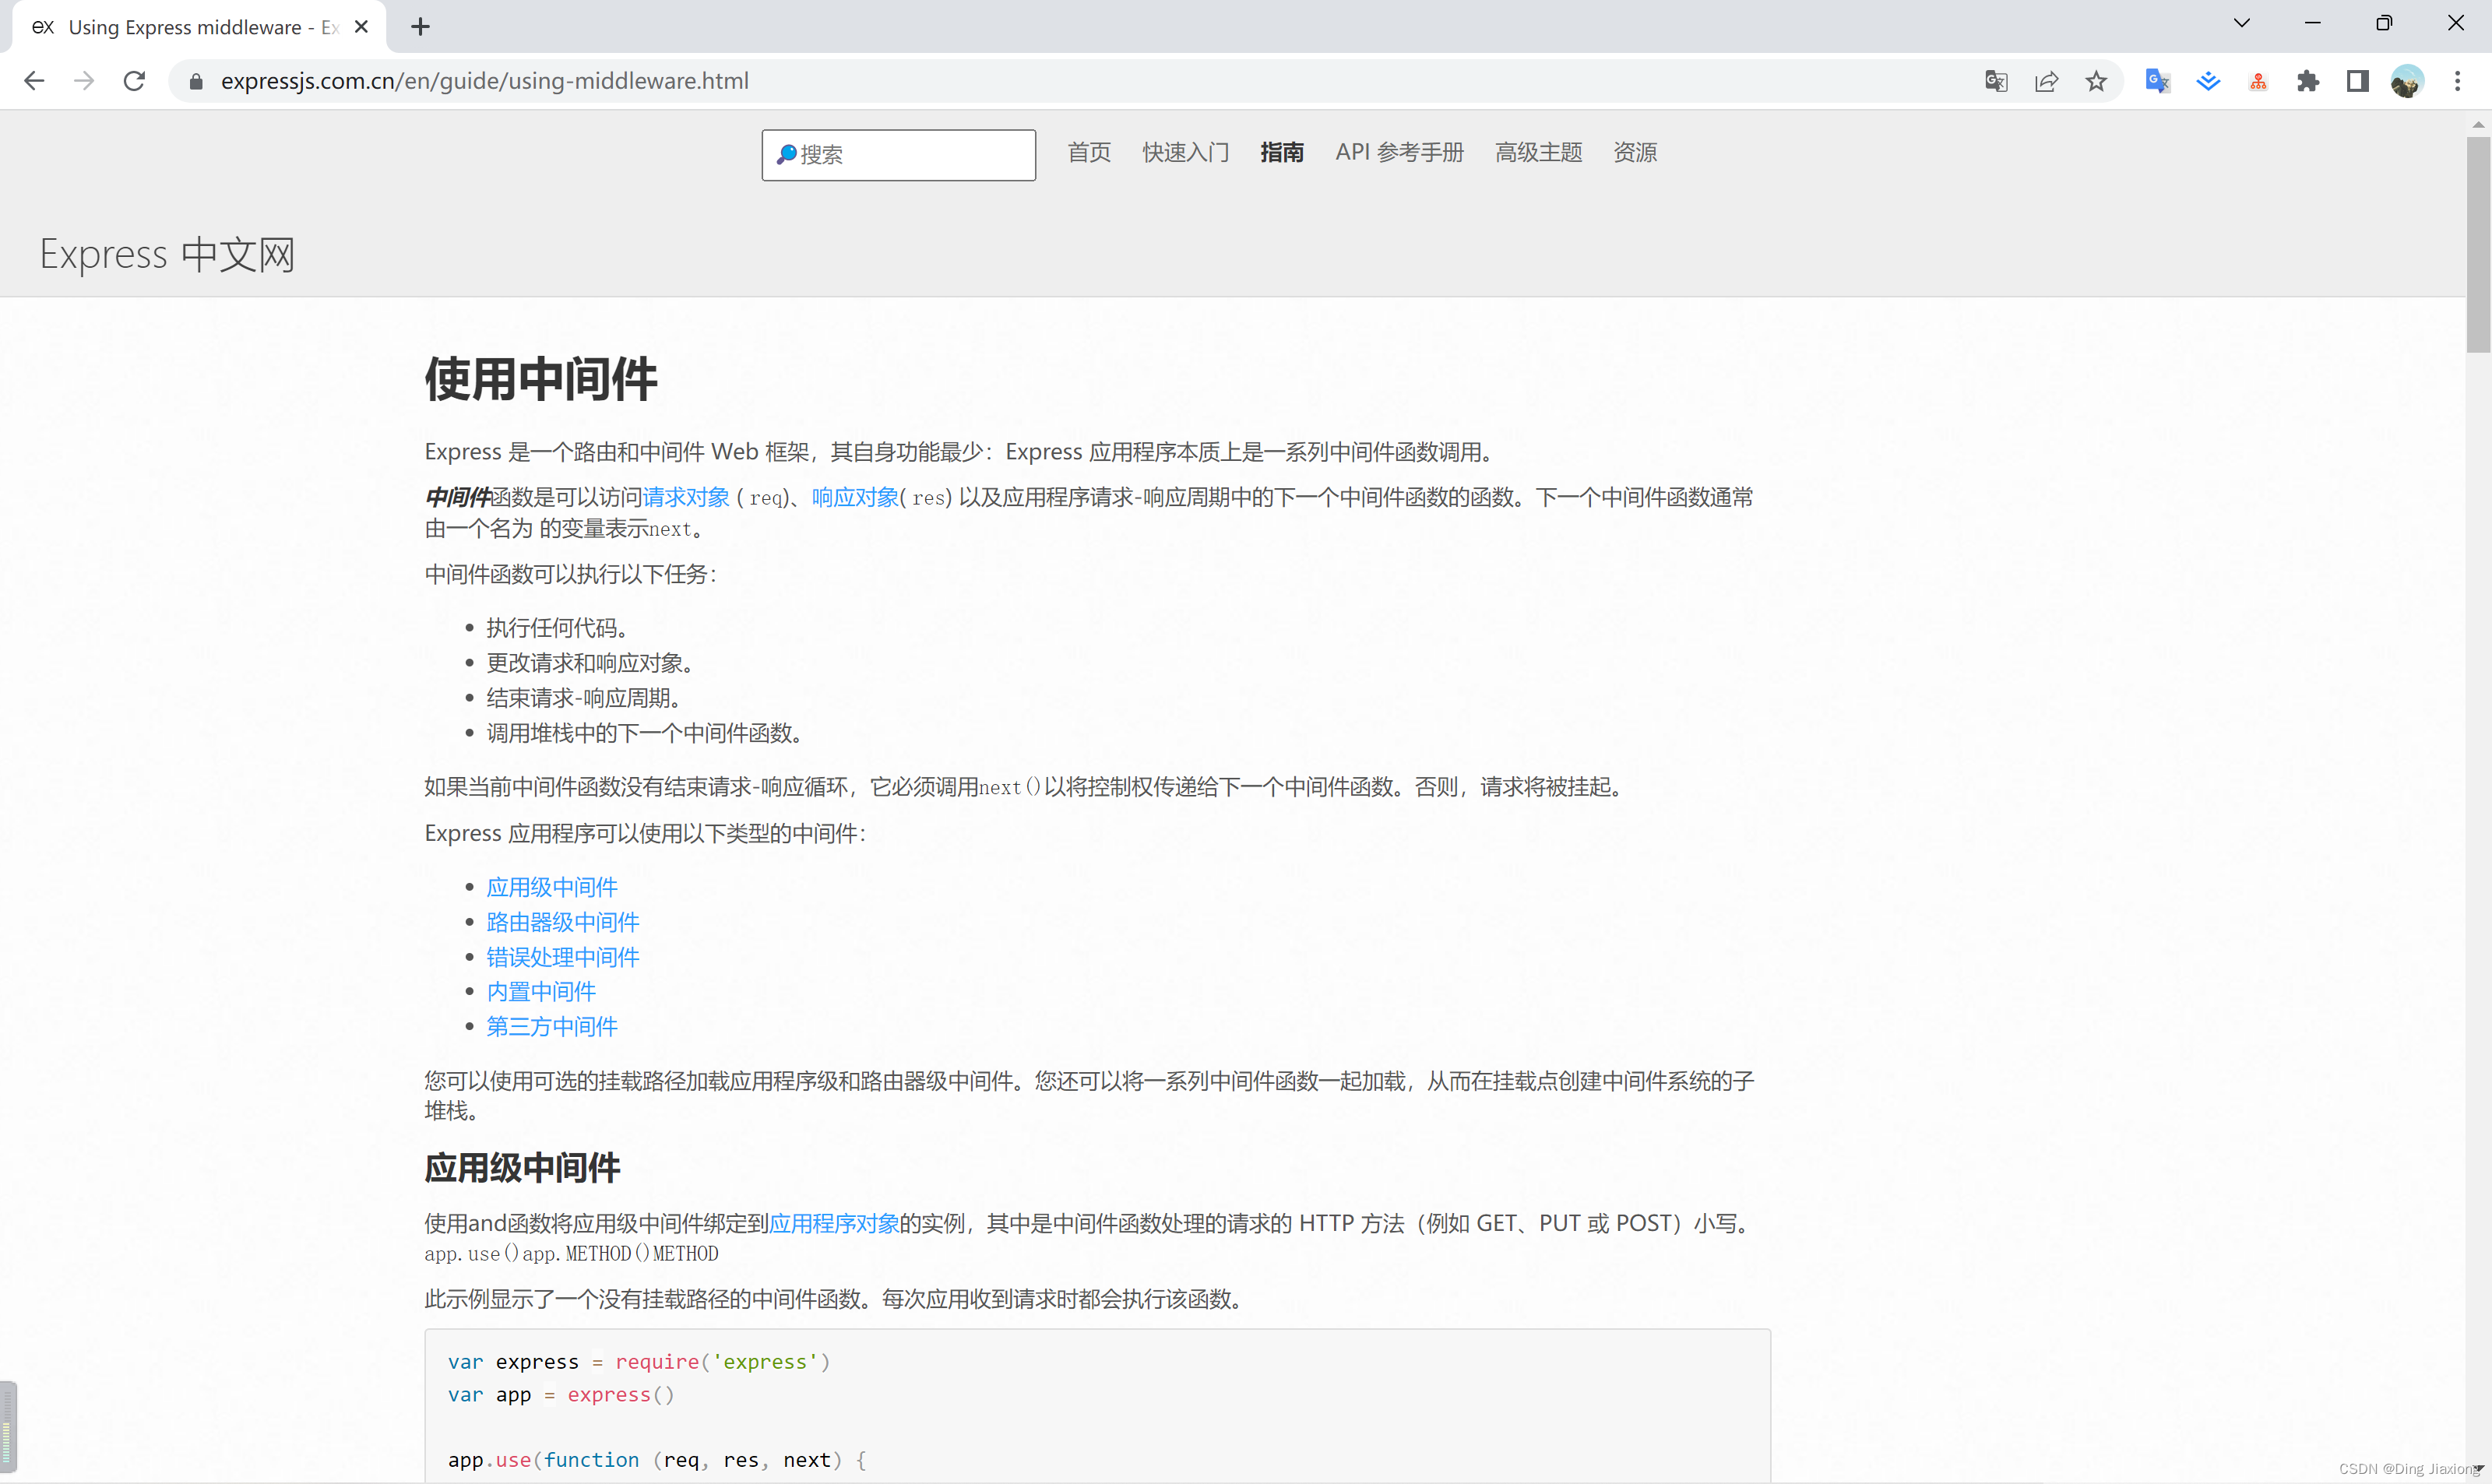This screenshot has height=1484, width=2492.
Task: View site security via the padlock icon
Action: click(196, 81)
